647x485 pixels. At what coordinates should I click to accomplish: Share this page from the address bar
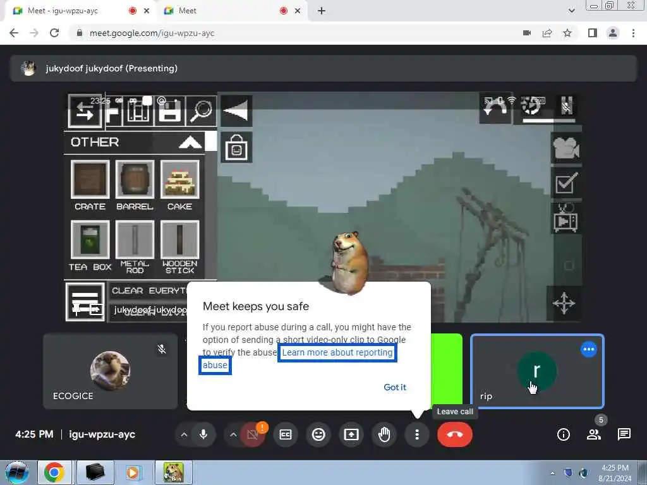pyautogui.click(x=547, y=33)
